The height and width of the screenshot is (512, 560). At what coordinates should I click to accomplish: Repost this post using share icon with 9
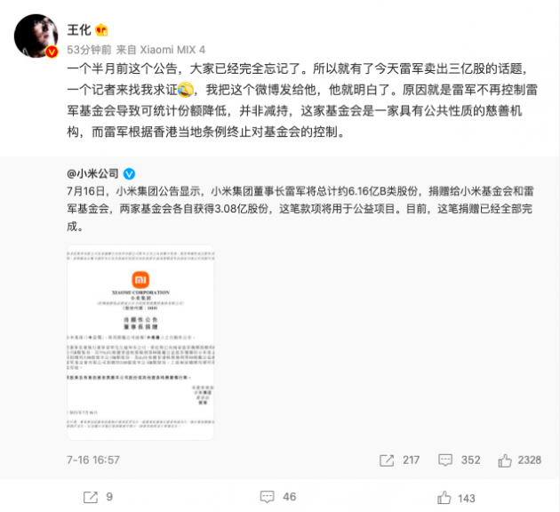[x=91, y=498]
